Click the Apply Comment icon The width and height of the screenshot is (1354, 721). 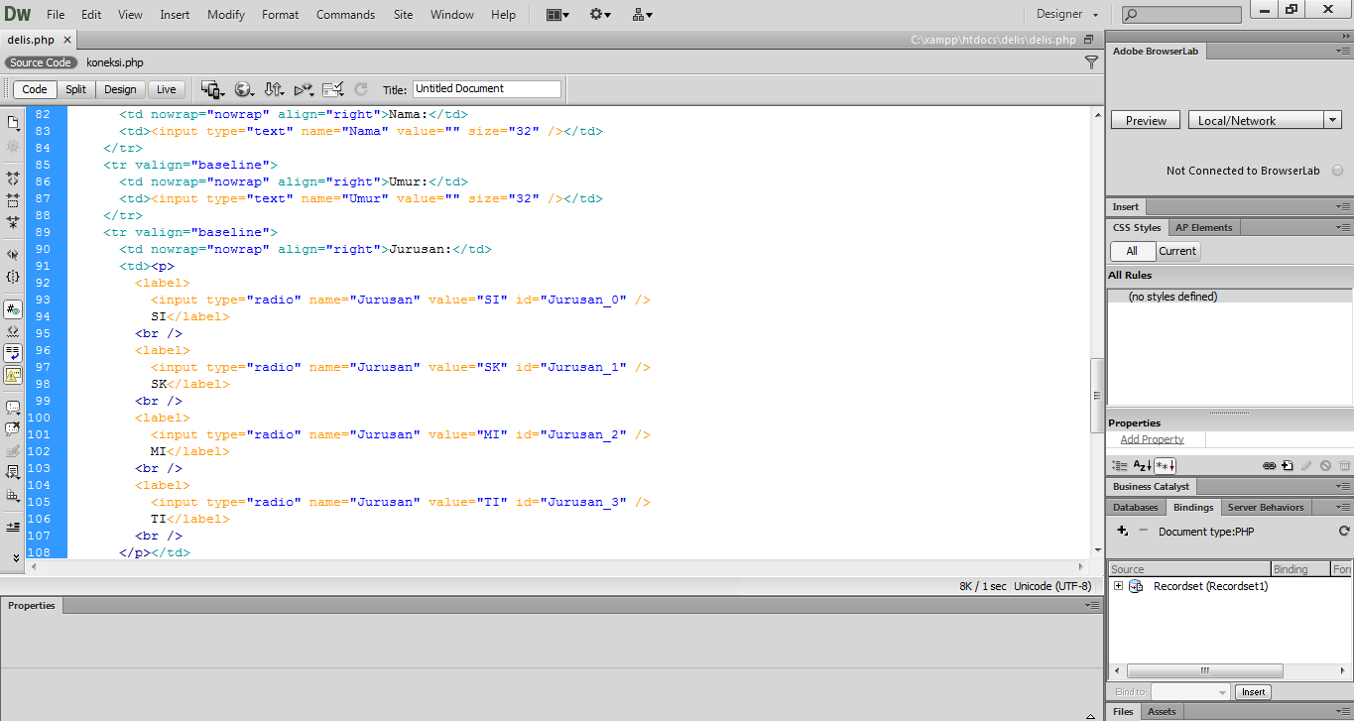[x=12, y=407]
